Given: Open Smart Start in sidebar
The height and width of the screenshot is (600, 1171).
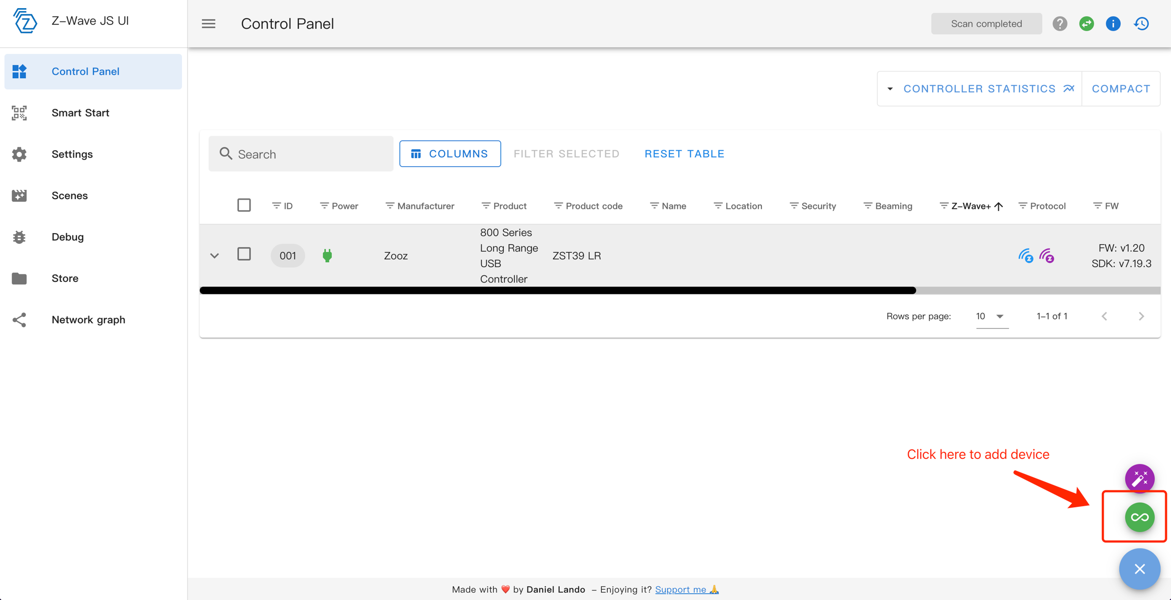Looking at the screenshot, I should pos(80,113).
